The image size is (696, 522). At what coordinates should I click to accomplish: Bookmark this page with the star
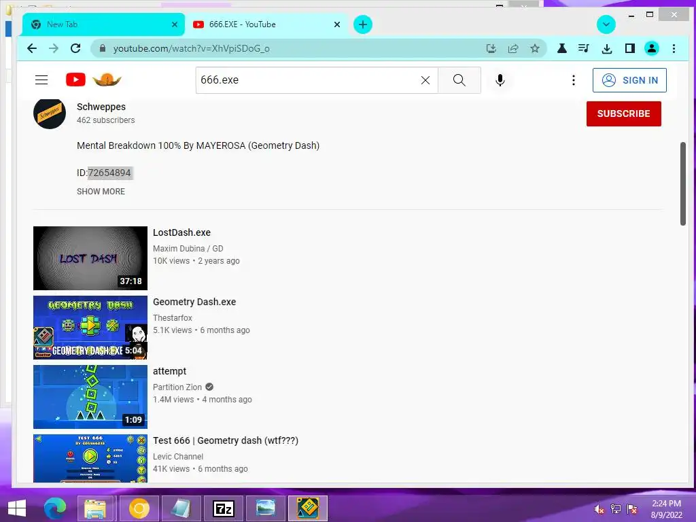(535, 48)
